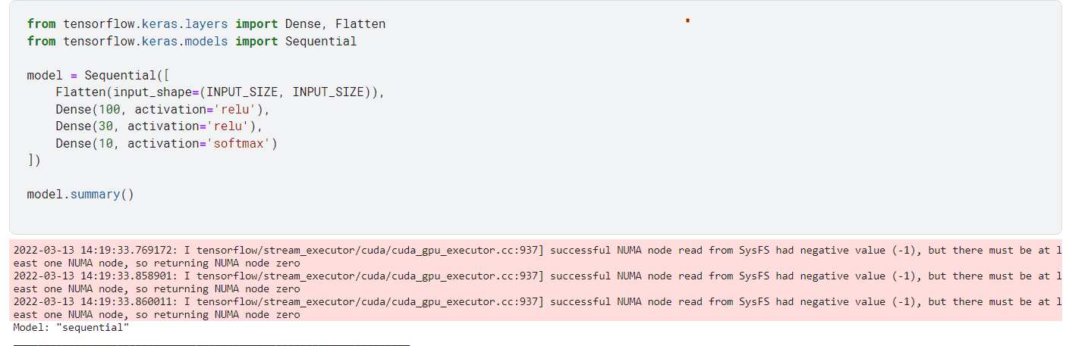This screenshot has height=346, width=1066.
Task: Click the first INPUT_SIZE argument in Flatten
Action: point(242,92)
